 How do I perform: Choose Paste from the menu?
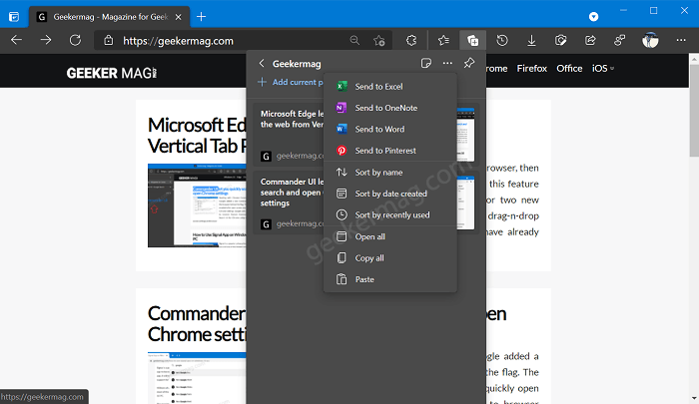coord(390,279)
